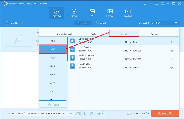Click the register key icon
Screen dimensions: 184x119
coord(151,3)
